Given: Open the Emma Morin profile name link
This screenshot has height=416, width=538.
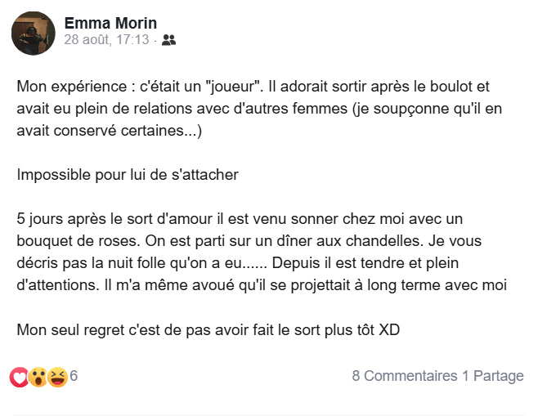Looking at the screenshot, I should pyautogui.click(x=110, y=23).
